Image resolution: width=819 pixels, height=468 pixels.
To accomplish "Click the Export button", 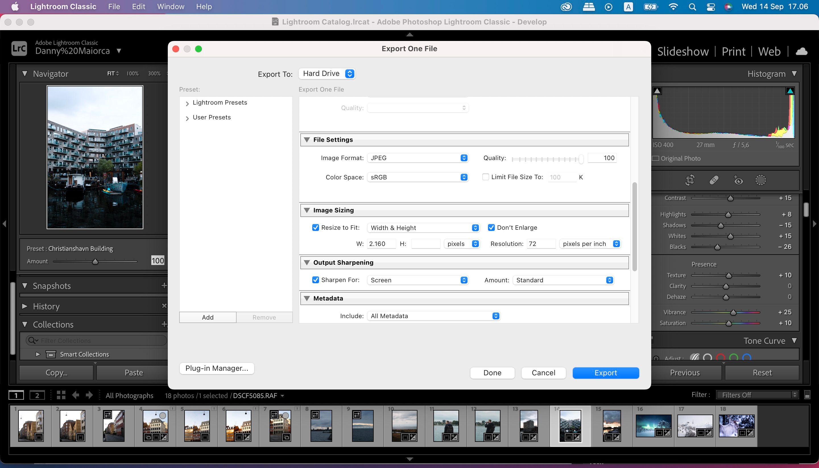I will pos(606,372).
